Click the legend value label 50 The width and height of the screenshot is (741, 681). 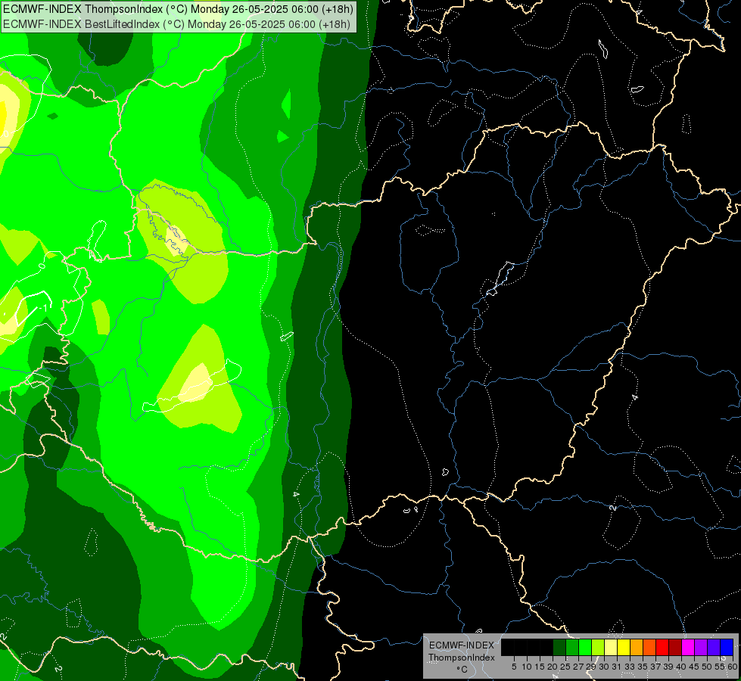pyautogui.click(x=707, y=667)
